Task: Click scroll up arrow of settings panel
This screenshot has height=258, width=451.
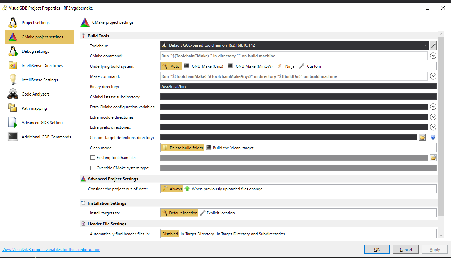Action: point(441,35)
